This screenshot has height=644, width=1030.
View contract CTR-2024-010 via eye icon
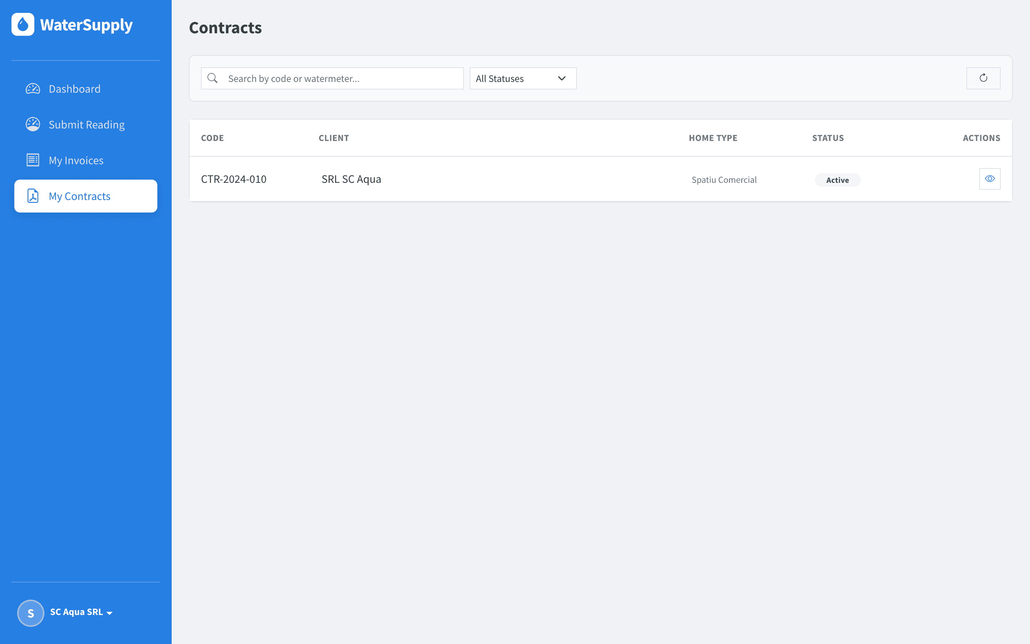click(990, 179)
